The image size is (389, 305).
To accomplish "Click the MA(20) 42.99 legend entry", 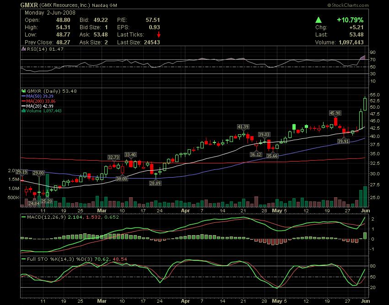I will point(40,106).
